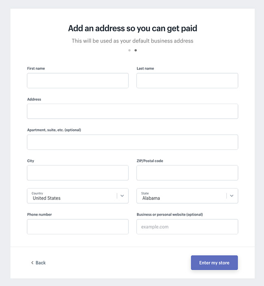Click into the Last name field
Viewport: 264px width, 286px height.
point(187,81)
